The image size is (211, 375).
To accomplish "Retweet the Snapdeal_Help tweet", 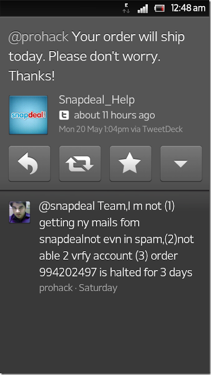I will pyautogui.click(x=80, y=164).
